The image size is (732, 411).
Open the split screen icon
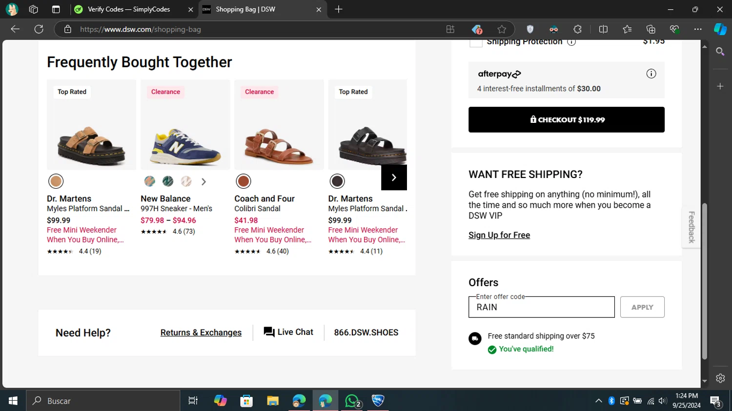[603, 29]
